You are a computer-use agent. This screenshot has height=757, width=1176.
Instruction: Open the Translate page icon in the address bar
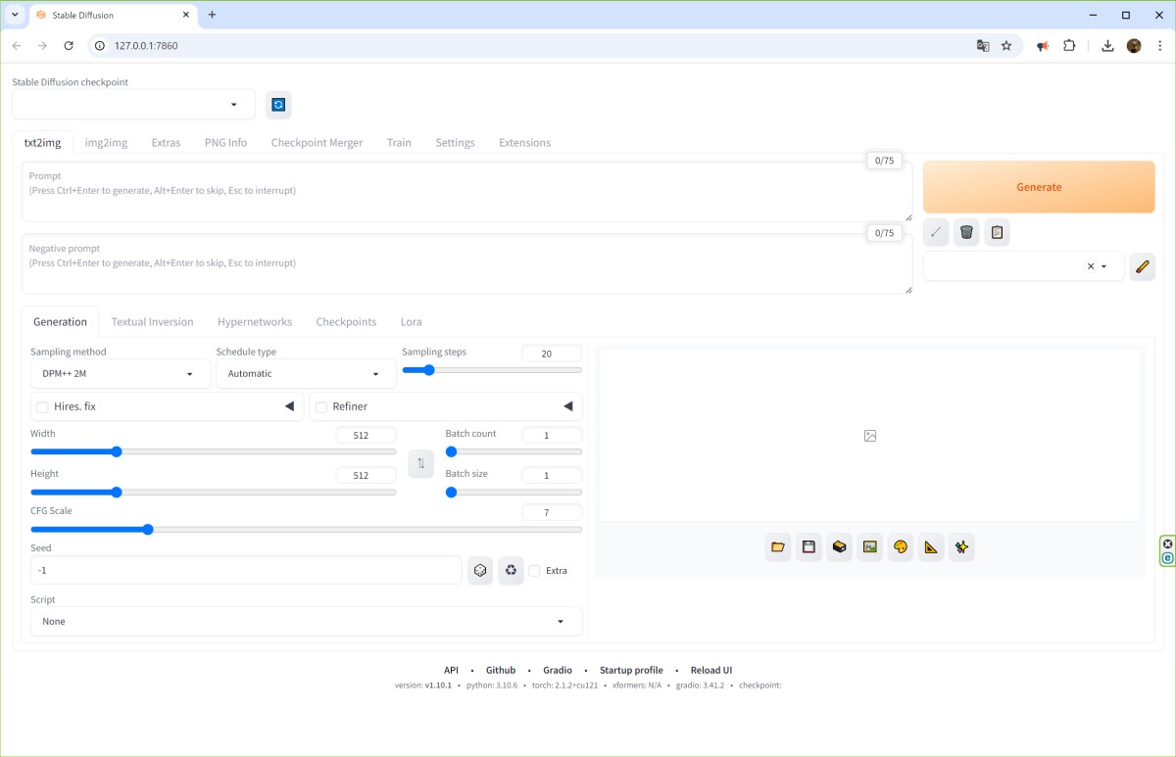click(983, 45)
